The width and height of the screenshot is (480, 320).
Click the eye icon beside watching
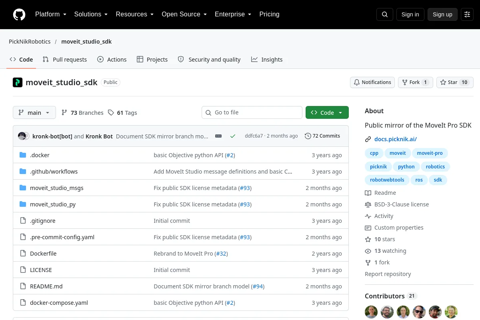[368, 251]
